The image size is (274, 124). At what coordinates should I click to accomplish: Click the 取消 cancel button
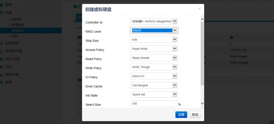(x=195, y=115)
